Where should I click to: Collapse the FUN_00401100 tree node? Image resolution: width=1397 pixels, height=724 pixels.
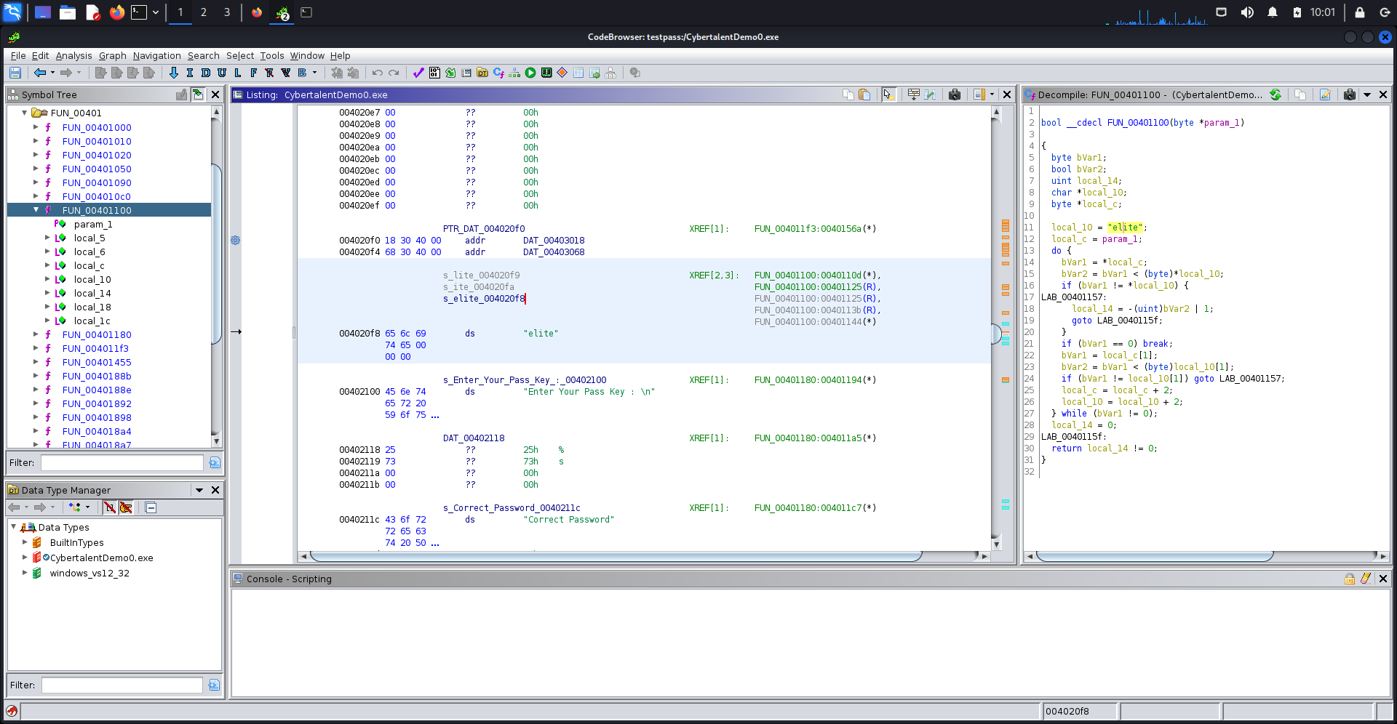(36, 210)
